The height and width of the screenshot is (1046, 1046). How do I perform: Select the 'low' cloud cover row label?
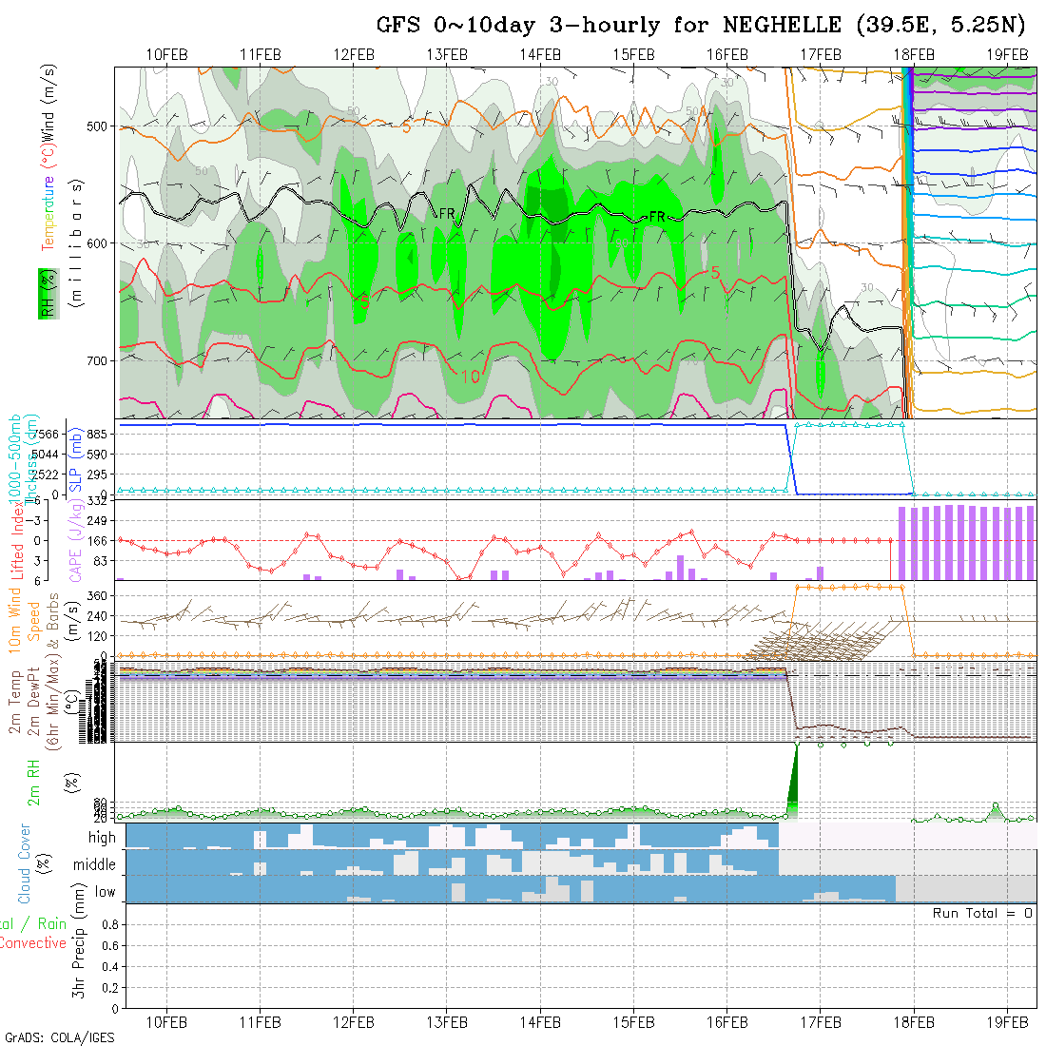pos(105,892)
